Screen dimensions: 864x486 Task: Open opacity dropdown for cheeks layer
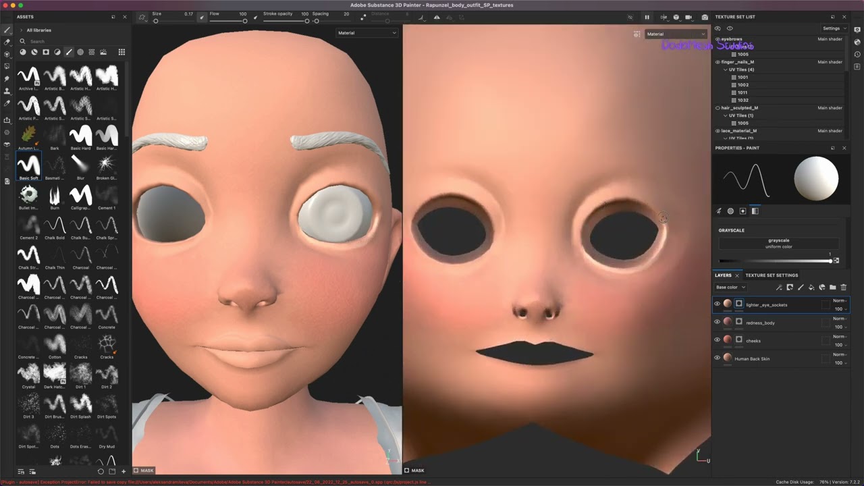pyautogui.click(x=840, y=345)
